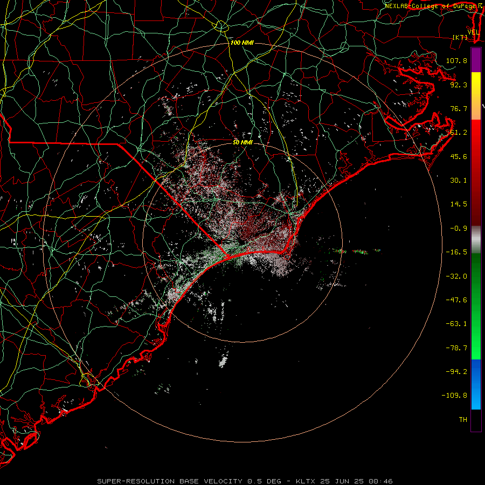Image resolution: width=485 pixels, height=485 pixels.
Task: Click the Super-Resolution Base Velocity caption
Action: [x=245, y=481]
